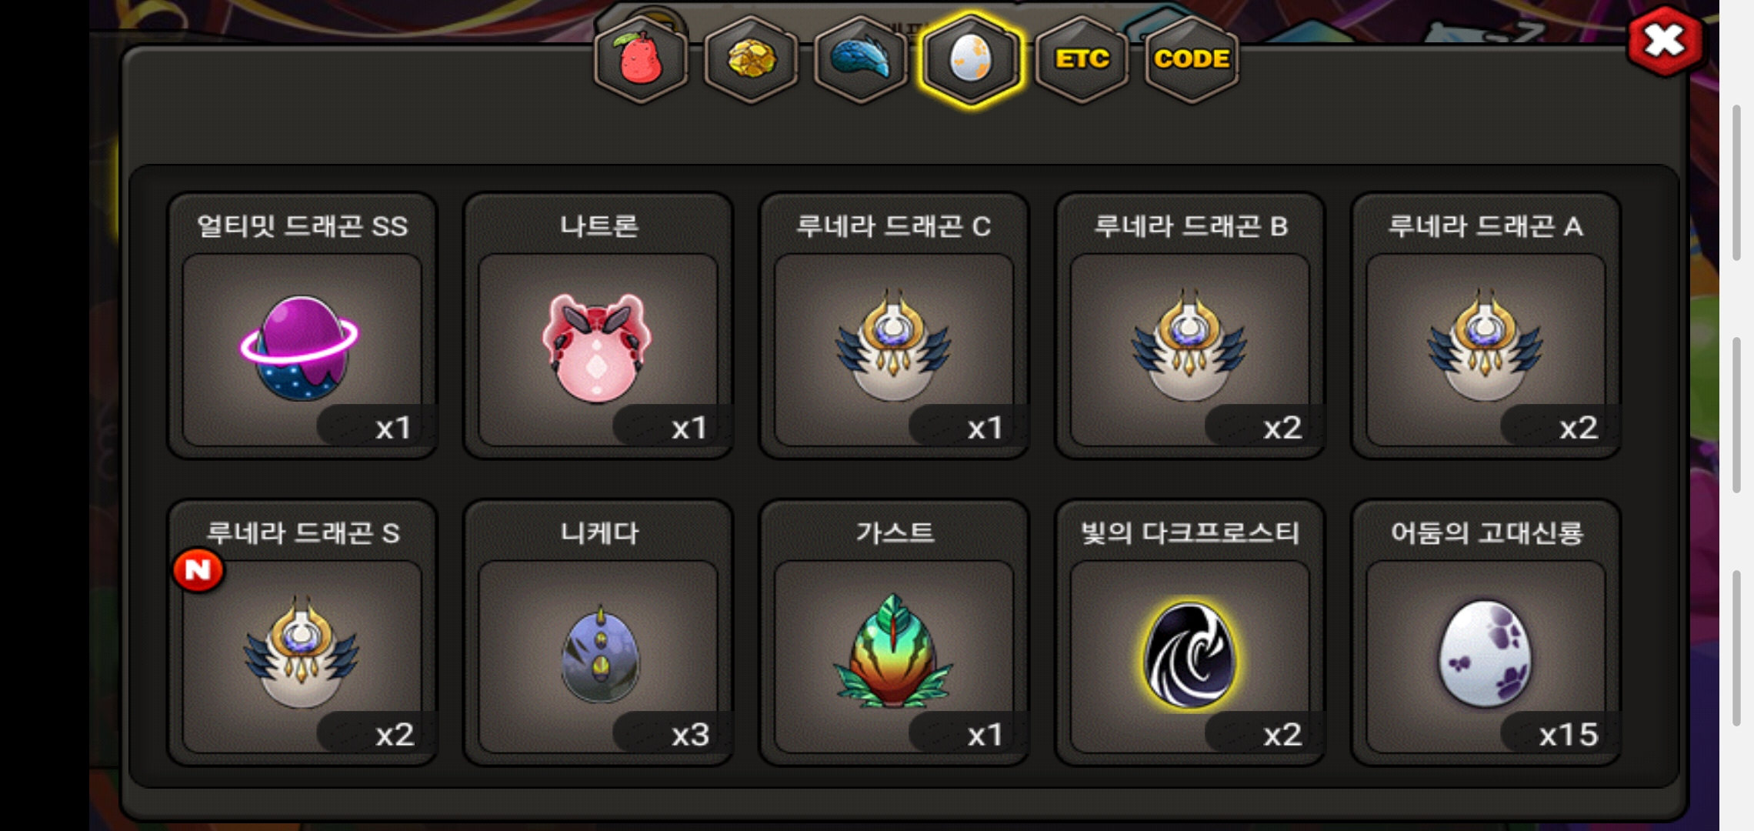Select the gray 니케다 egg
Image resolution: width=1754 pixels, height=831 pixels.
pyautogui.click(x=598, y=632)
